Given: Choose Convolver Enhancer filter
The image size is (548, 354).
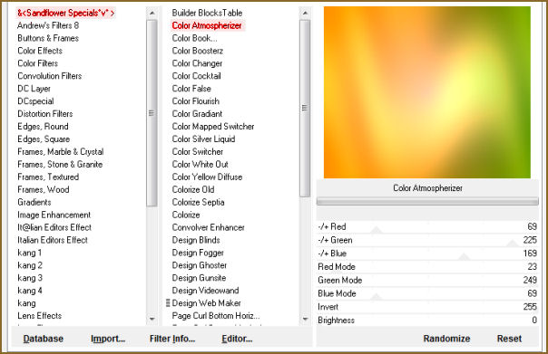Looking at the screenshot, I should coord(209,227).
